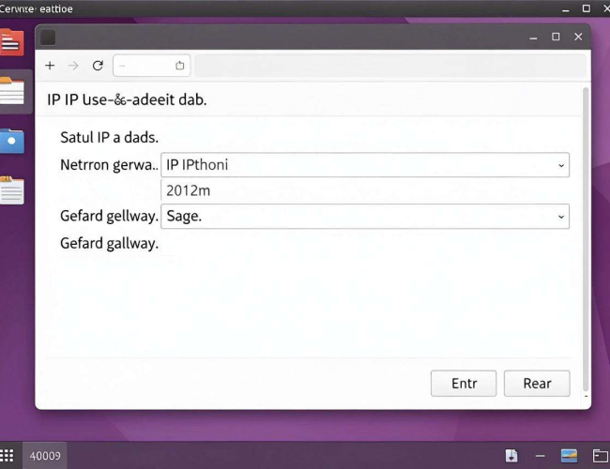Click the "Rear" button

(537, 384)
